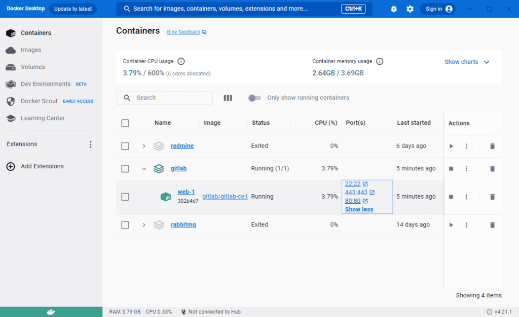The height and width of the screenshot is (317, 519).
Task: Sort by CPU (%) column header
Action: (x=326, y=123)
